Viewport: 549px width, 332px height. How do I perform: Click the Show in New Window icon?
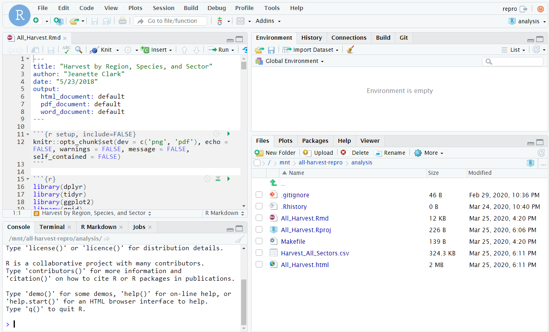click(35, 50)
